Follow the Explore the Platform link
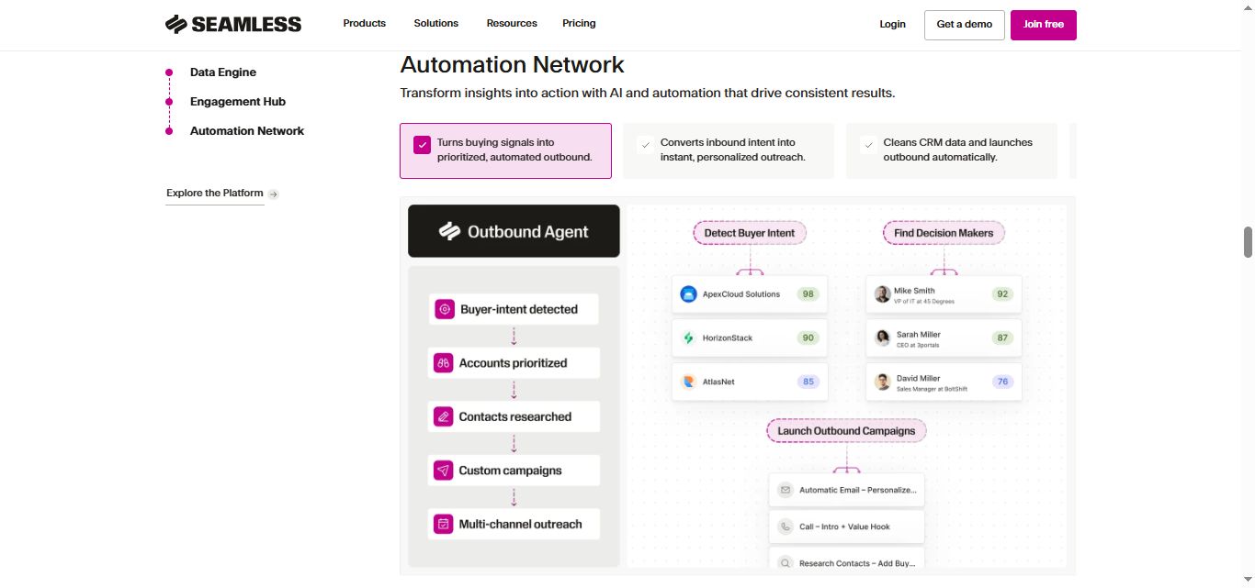This screenshot has width=1255, height=588. (214, 193)
